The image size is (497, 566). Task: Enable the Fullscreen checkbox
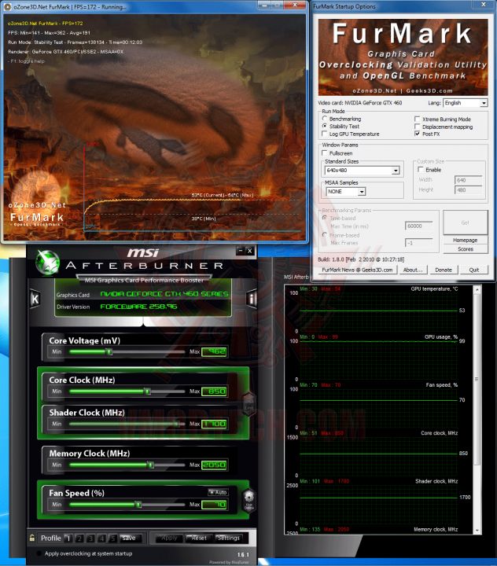(x=325, y=153)
